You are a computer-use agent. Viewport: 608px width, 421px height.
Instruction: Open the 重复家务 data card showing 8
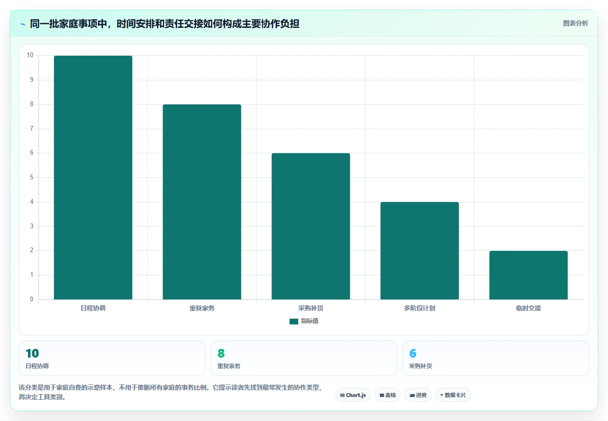tap(304, 358)
